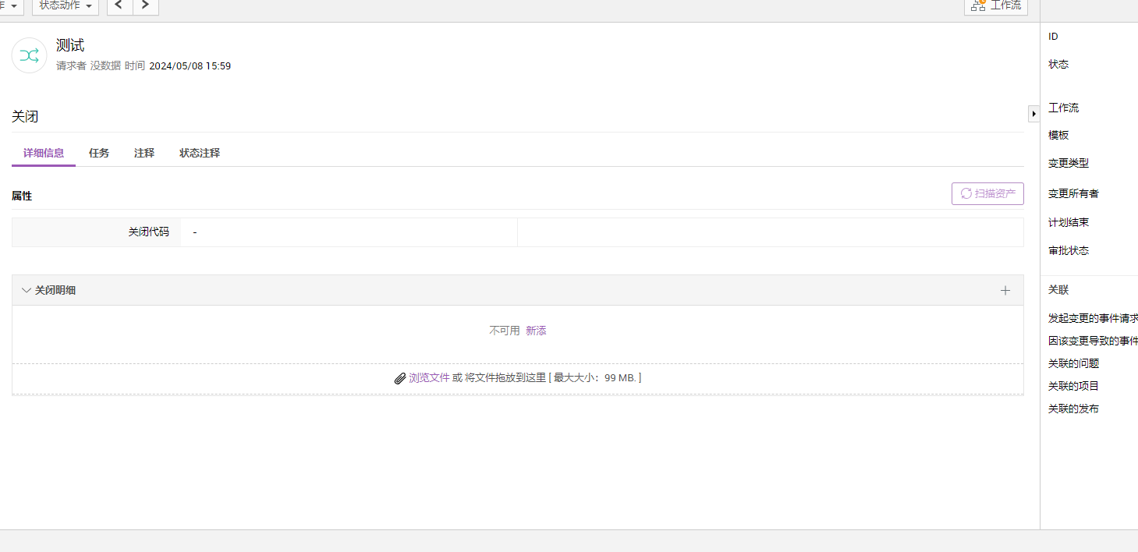This screenshot has height=552, width=1138.
Task: Collapse the right side panel with arrow
Action: point(1033,114)
